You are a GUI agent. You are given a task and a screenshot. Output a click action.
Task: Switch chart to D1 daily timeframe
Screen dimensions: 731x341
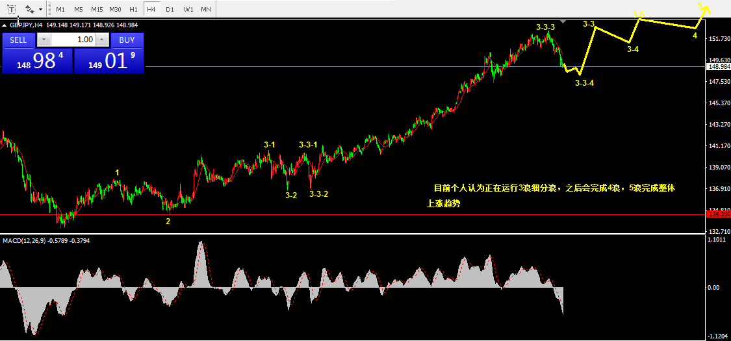coord(170,9)
